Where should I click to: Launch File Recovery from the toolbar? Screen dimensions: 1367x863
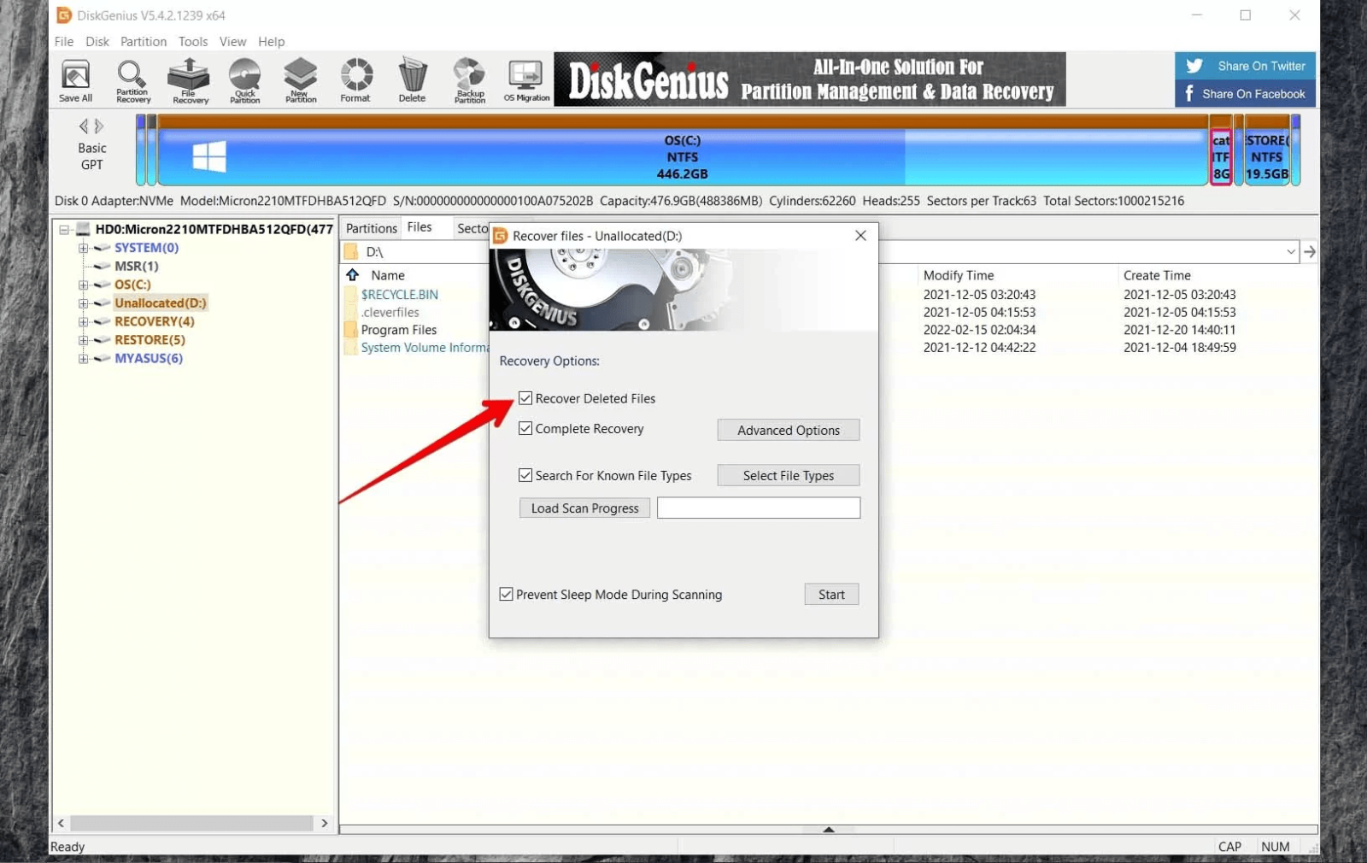tap(188, 79)
